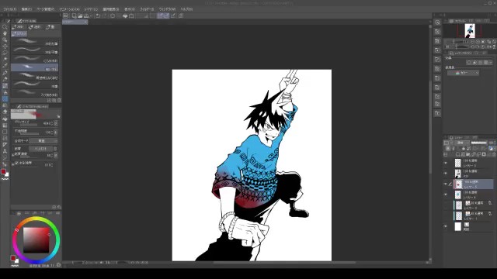Click the magnifier icon atop right material bar

(x=437, y=22)
